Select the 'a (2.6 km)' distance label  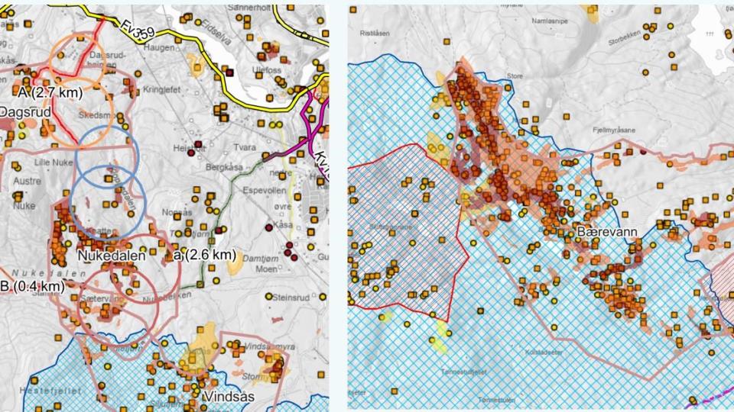coord(204,254)
